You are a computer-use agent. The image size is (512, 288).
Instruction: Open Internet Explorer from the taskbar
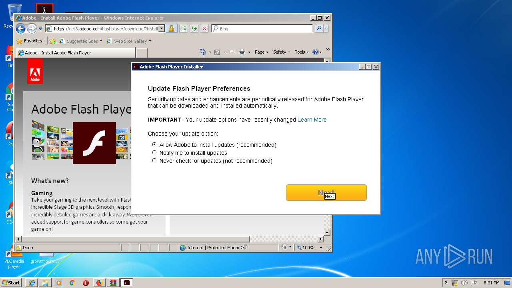pyautogui.click(x=32, y=283)
